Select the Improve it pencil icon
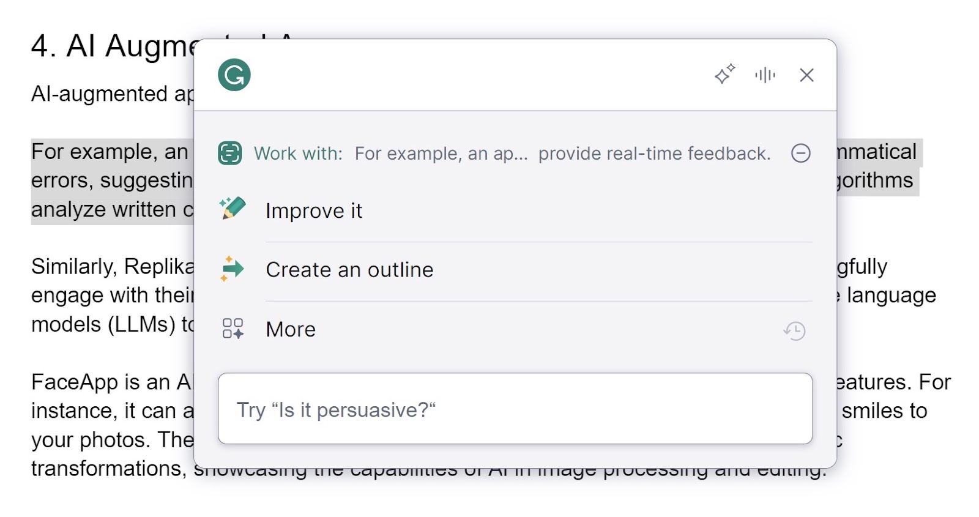Image resolution: width=979 pixels, height=517 pixels. [x=233, y=208]
